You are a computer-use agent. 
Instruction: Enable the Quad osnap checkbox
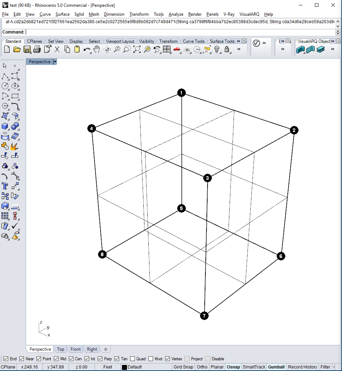point(132,359)
